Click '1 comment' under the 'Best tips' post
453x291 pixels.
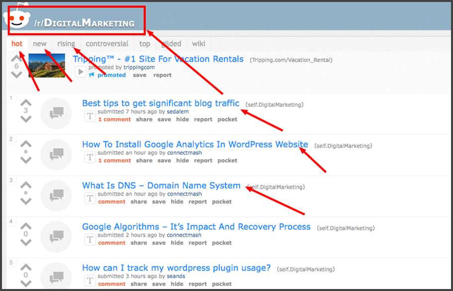[114, 120]
